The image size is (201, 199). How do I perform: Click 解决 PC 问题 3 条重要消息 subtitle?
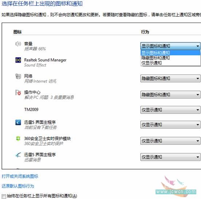pyautogui.click(x=49, y=97)
